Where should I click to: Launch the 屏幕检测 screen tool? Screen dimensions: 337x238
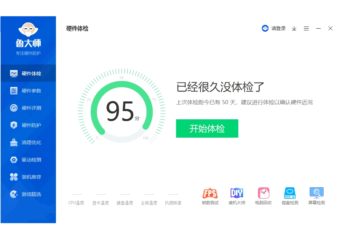(317, 196)
